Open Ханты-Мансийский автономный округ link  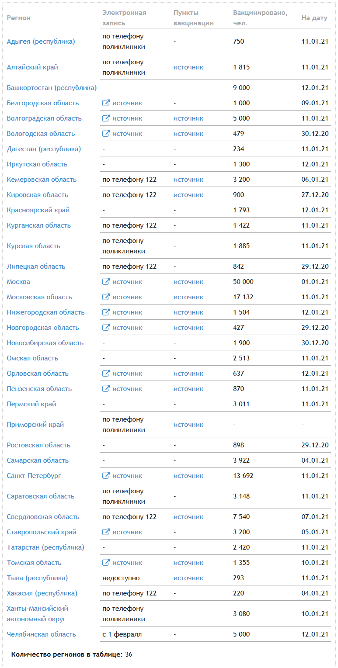pyautogui.click(x=38, y=614)
